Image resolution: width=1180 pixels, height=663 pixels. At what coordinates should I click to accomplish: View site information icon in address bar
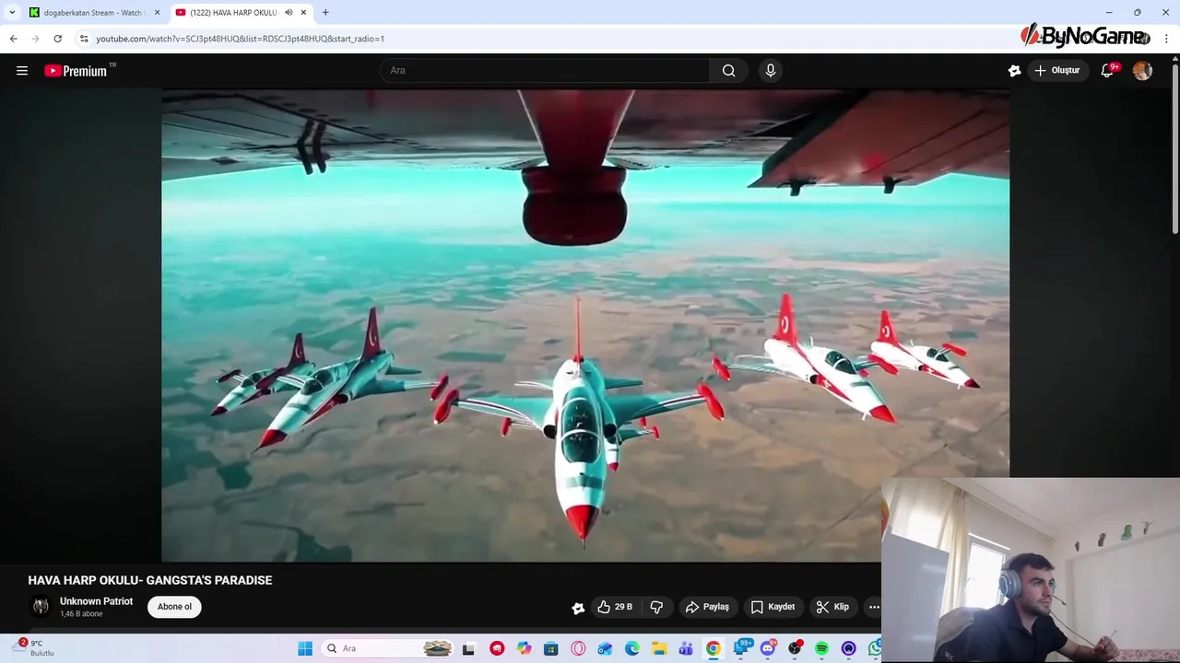point(84,39)
